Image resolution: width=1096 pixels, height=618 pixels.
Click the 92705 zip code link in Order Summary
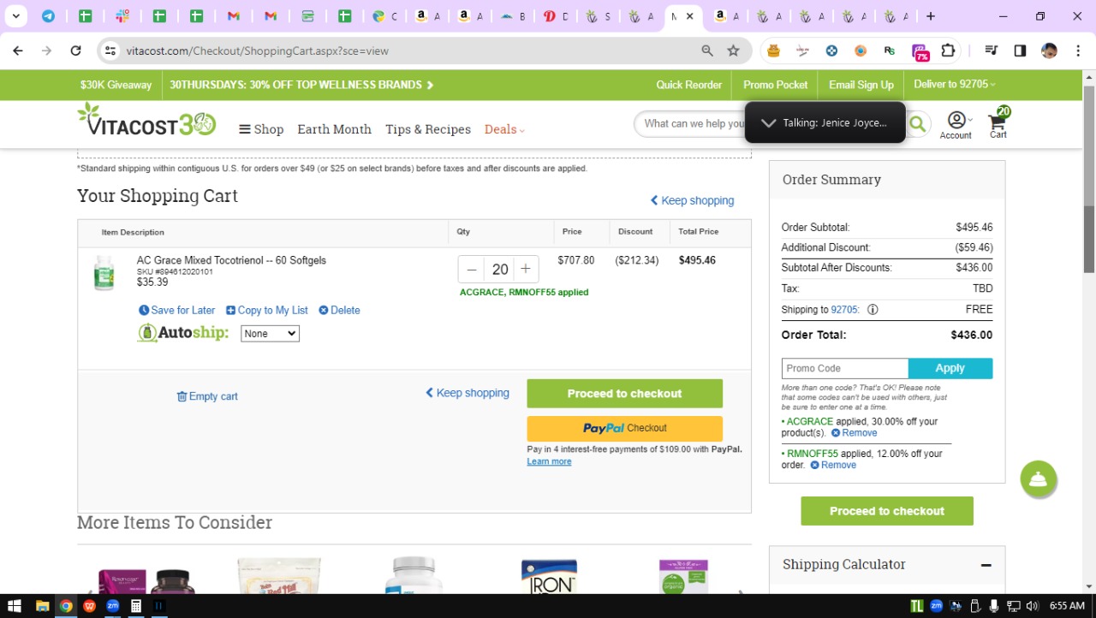844,310
